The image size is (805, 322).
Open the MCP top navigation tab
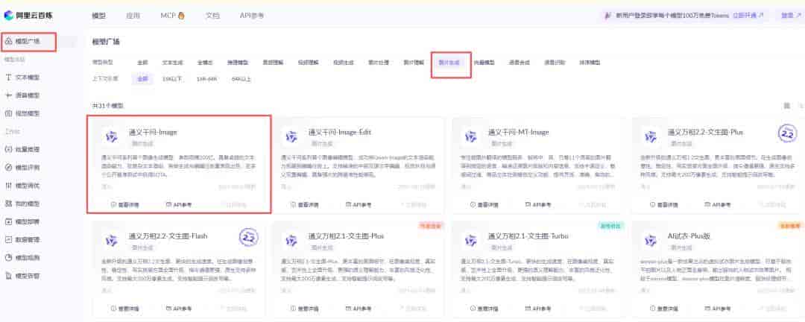point(172,16)
